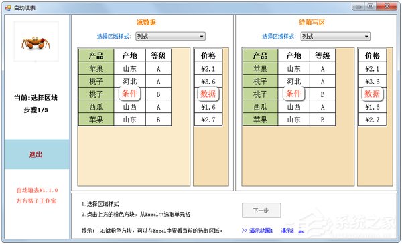Click instruction line 2 about Excel cells
This screenshot has width=402, height=244.
(x=136, y=215)
